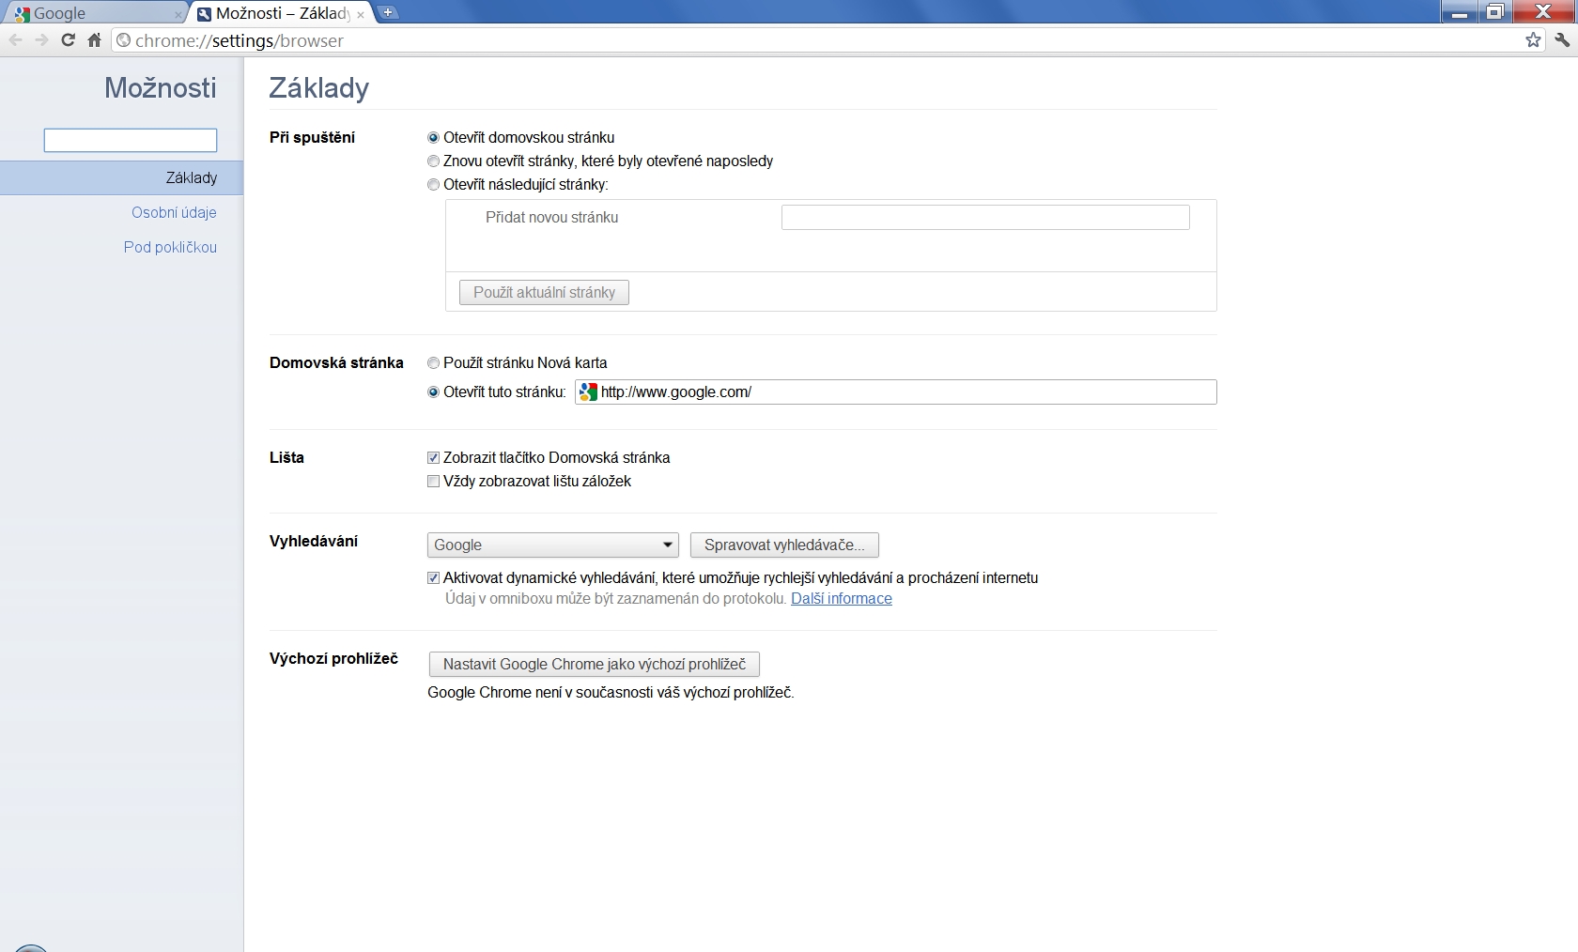Toggle 'Aktivovat dynamické vyhledávání' checkbox
This screenshot has height=952, width=1578.
pos(433,578)
